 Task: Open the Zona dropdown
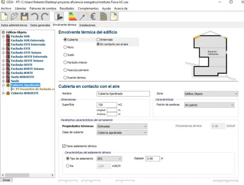click(x=211, y=94)
